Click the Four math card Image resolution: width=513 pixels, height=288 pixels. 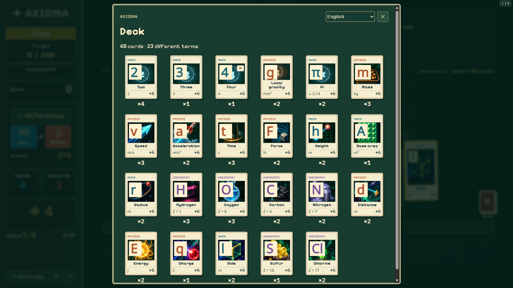pyautogui.click(x=231, y=77)
